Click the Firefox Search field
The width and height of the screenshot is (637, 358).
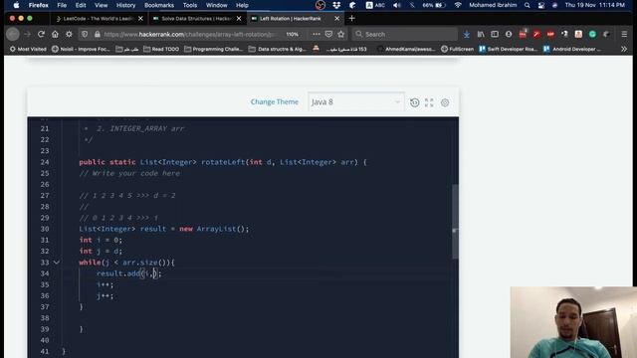405,35
